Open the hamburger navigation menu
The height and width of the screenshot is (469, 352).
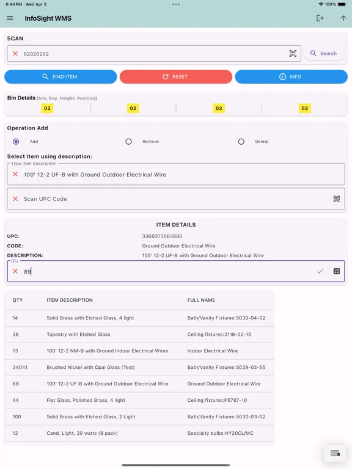click(x=10, y=18)
